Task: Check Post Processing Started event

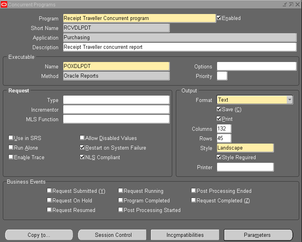Action: [x=121, y=210]
